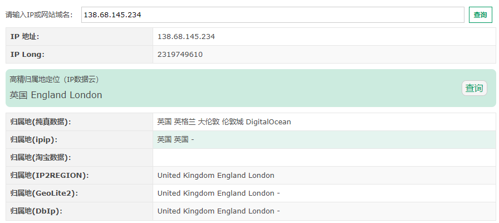Click the IP or domain input field
The height and width of the screenshot is (223, 499).
click(272, 15)
